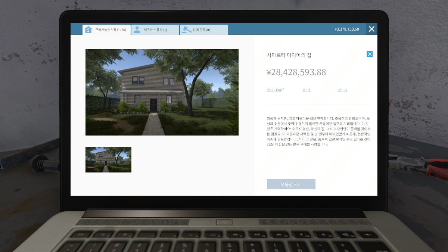Switch to the 보유한 부동산 (1) tab
This screenshot has width=448, height=252.
[x=155, y=30]
